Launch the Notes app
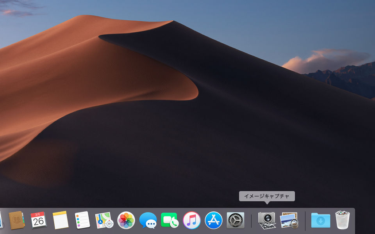The image size is (375, 234). 61,220
